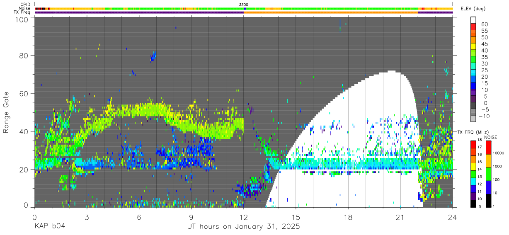Click the Noise row label
Screen dimensions: 509x235
[x=25, y=8]
